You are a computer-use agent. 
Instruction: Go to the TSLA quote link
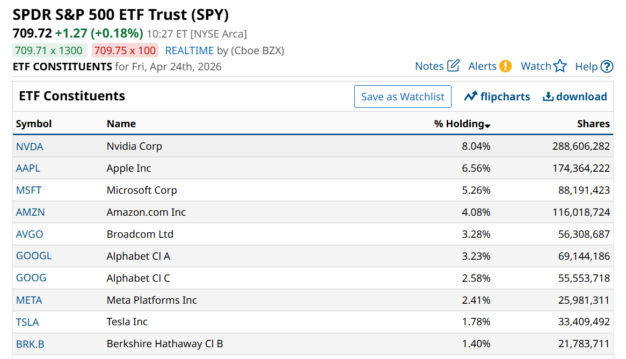tap(27, 322)
